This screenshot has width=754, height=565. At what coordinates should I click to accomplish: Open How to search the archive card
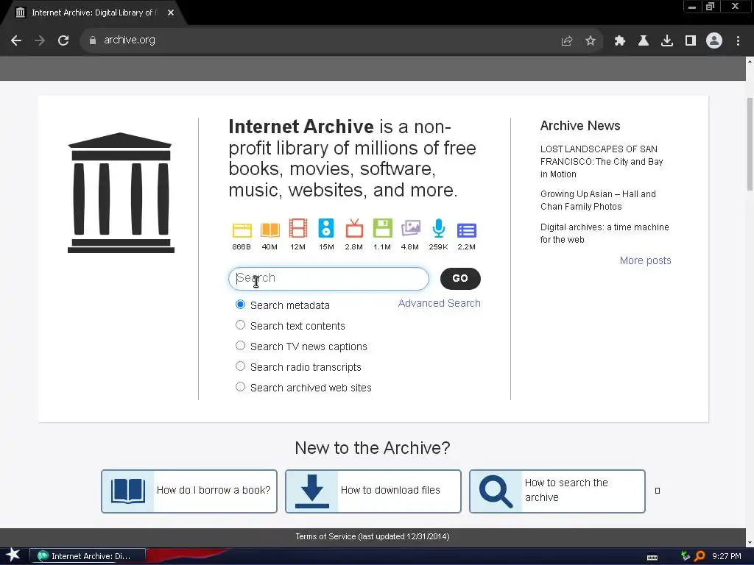coord(557,491)
